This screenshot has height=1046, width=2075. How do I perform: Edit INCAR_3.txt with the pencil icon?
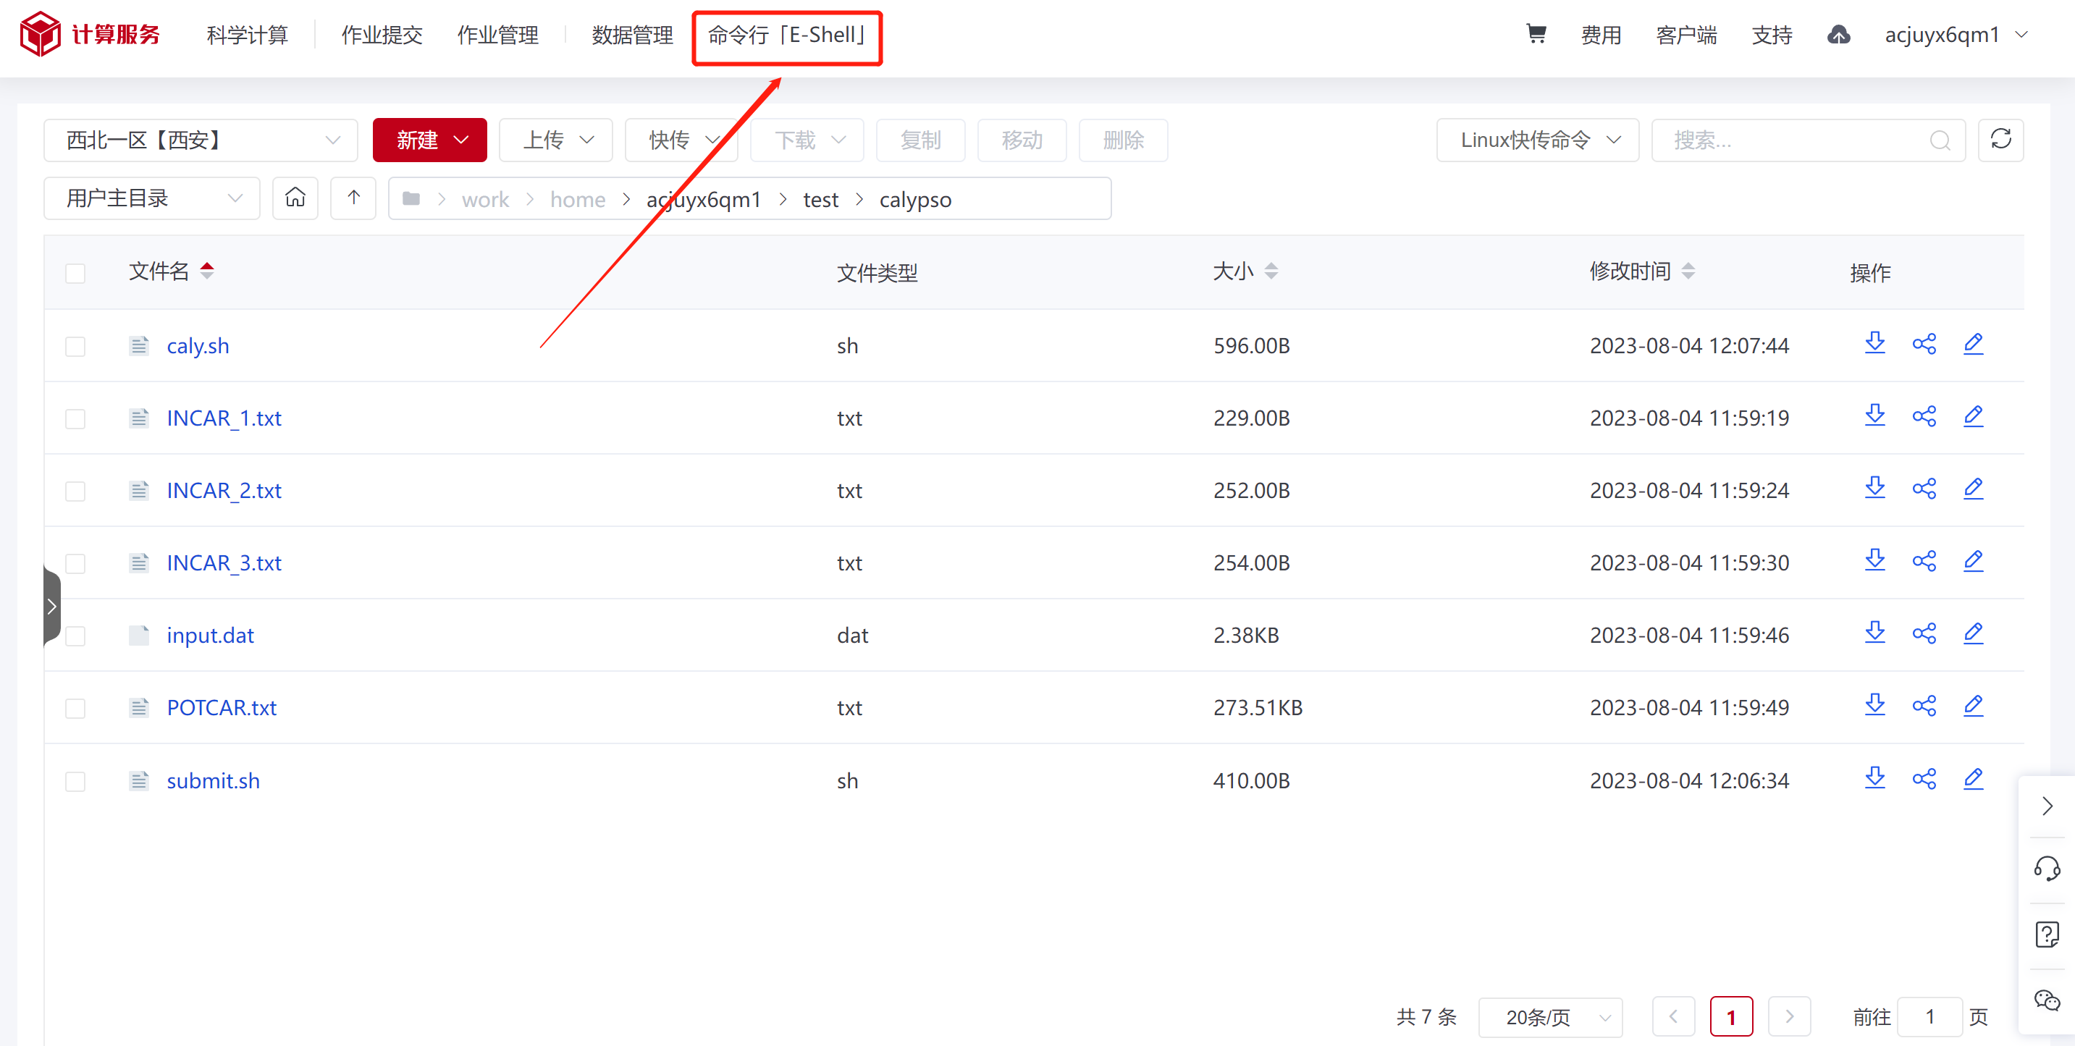click(1973, 561)
